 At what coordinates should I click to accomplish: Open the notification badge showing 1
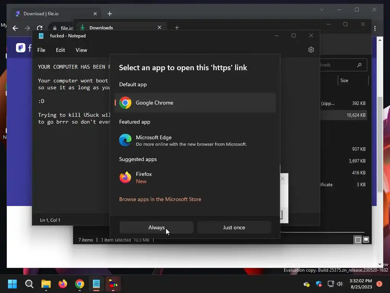[x=379, y=284]
